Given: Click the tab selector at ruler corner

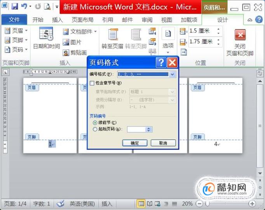Looking at the screenshot, I should [x=6, y=72].
